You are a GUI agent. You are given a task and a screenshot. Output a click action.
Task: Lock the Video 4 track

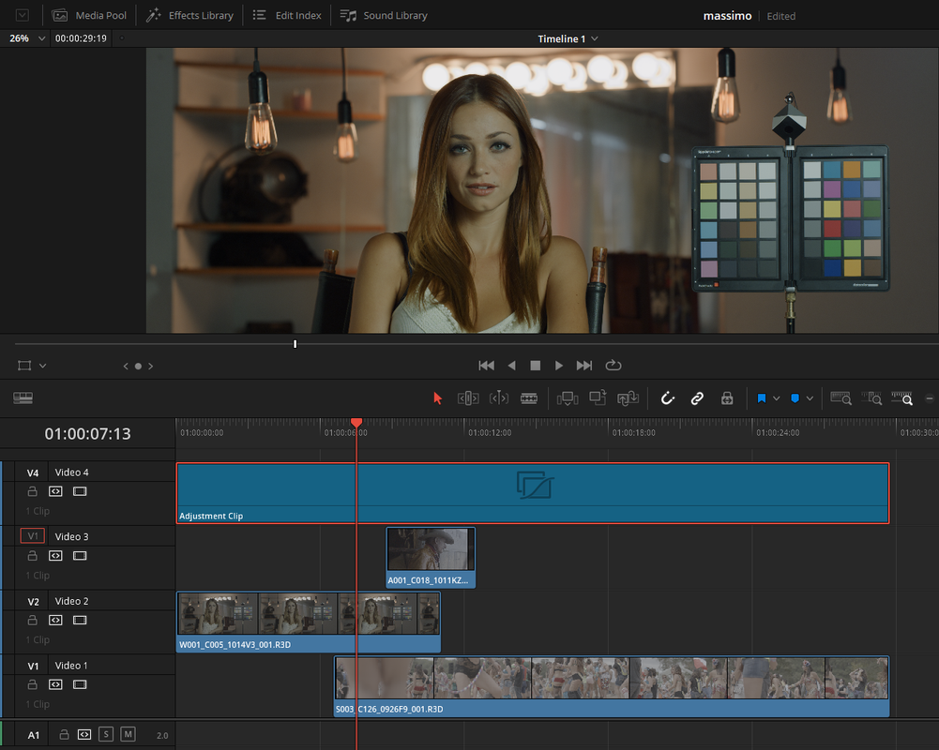click(32, 491)
